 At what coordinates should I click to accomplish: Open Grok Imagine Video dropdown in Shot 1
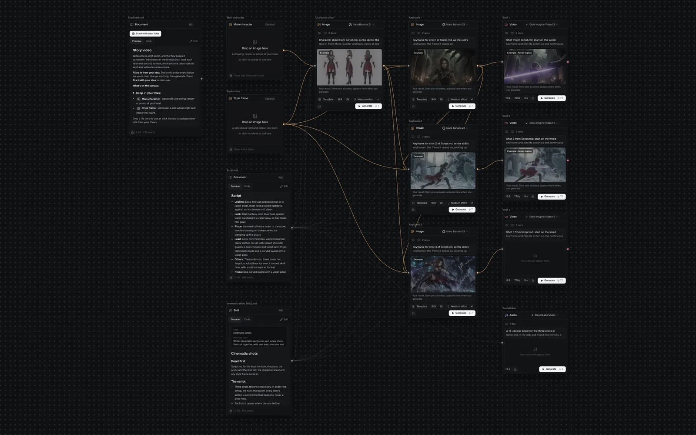[x=542, y=25]
